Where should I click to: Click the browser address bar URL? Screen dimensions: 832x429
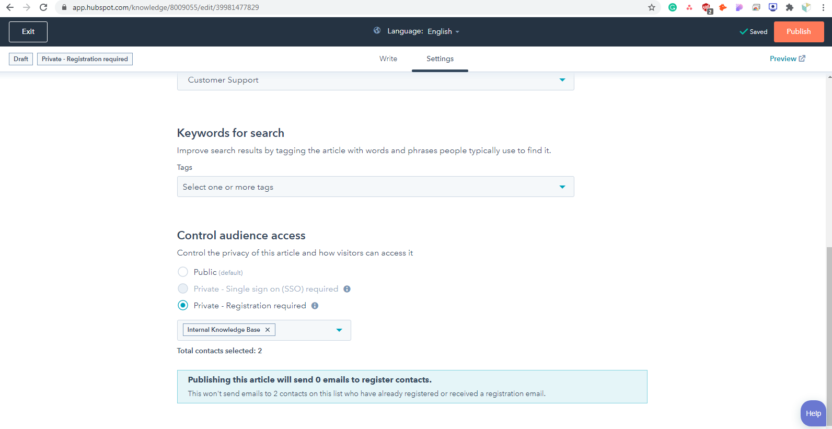166,7
